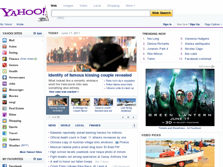Switch to the WORLD news tab
Viewport: 223px width, 167px height.
point(65,125)
